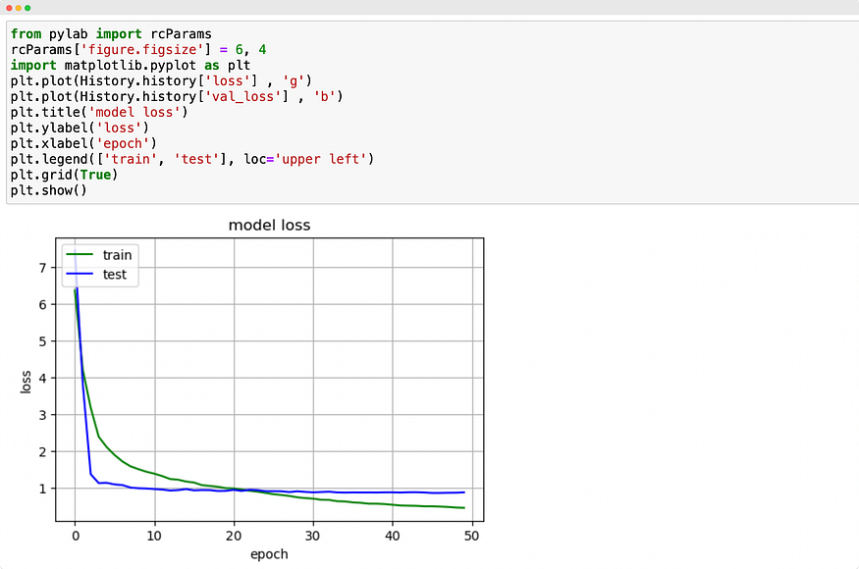Click the 'from pylab import rcParams' line
This screenshot has width=859, height=569.
(111, 34)
